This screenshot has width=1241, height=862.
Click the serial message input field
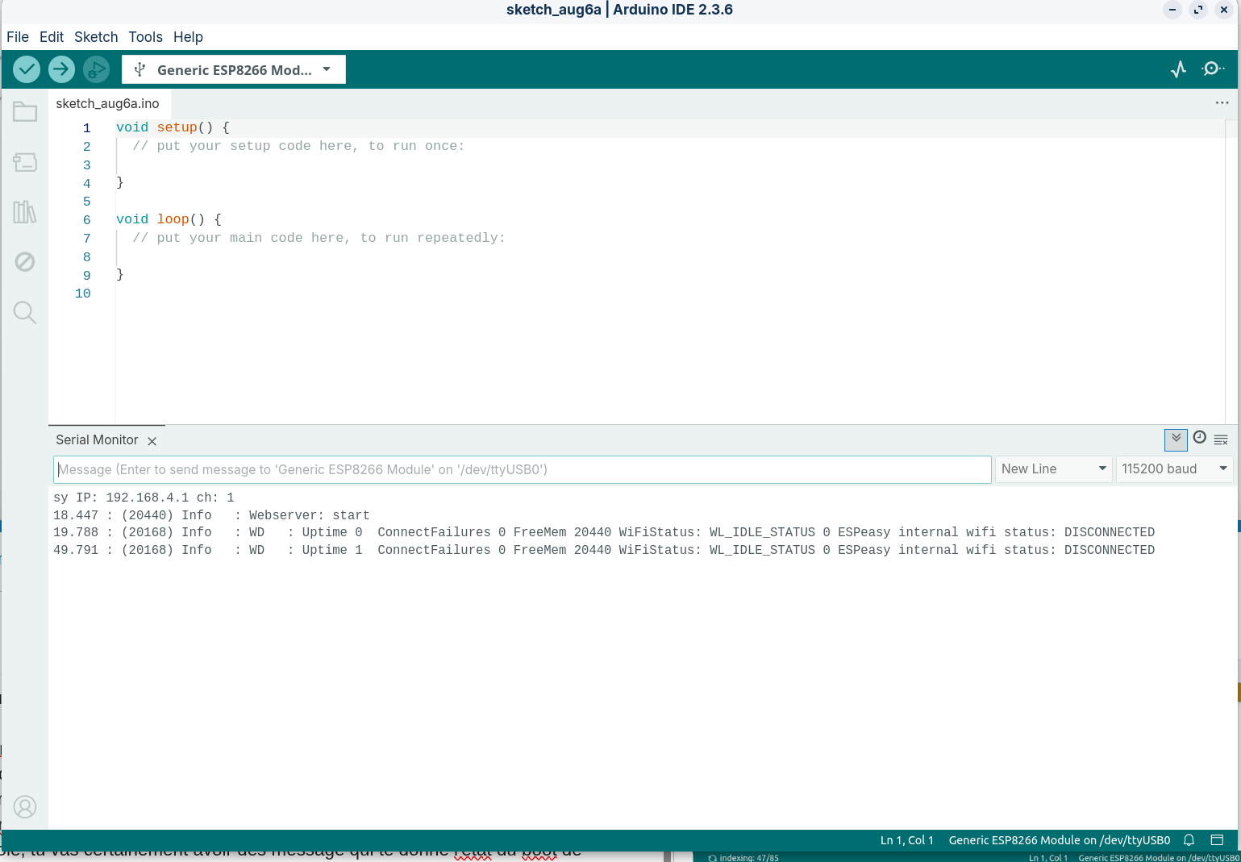522,470
